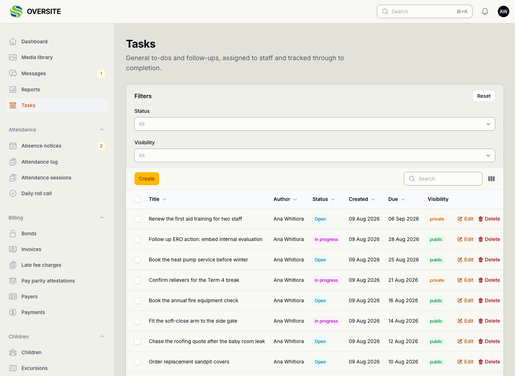This screenshot has height=376, width=515.
Task: Open the AW user avatar menu
Action: point(504,11)
